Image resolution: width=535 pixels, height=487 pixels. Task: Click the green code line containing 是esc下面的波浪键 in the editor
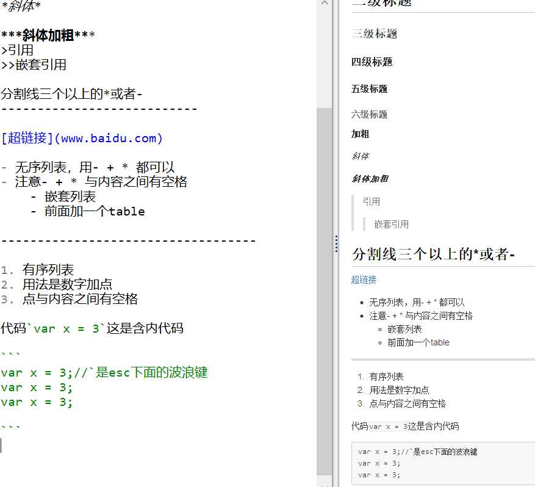pos(104,373)
